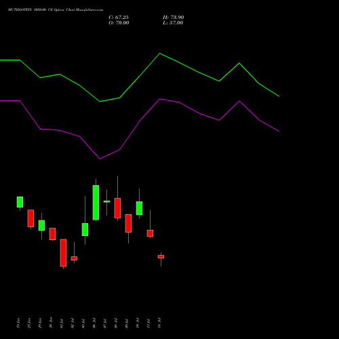339x339 pixels.
Task: Click the MUTHOOTFIN CE Option chart title
Action: [x=56, y=10]
